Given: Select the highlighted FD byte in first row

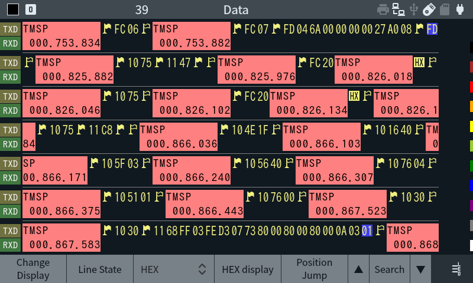Looking at the screenshot, I should (432, 29).
